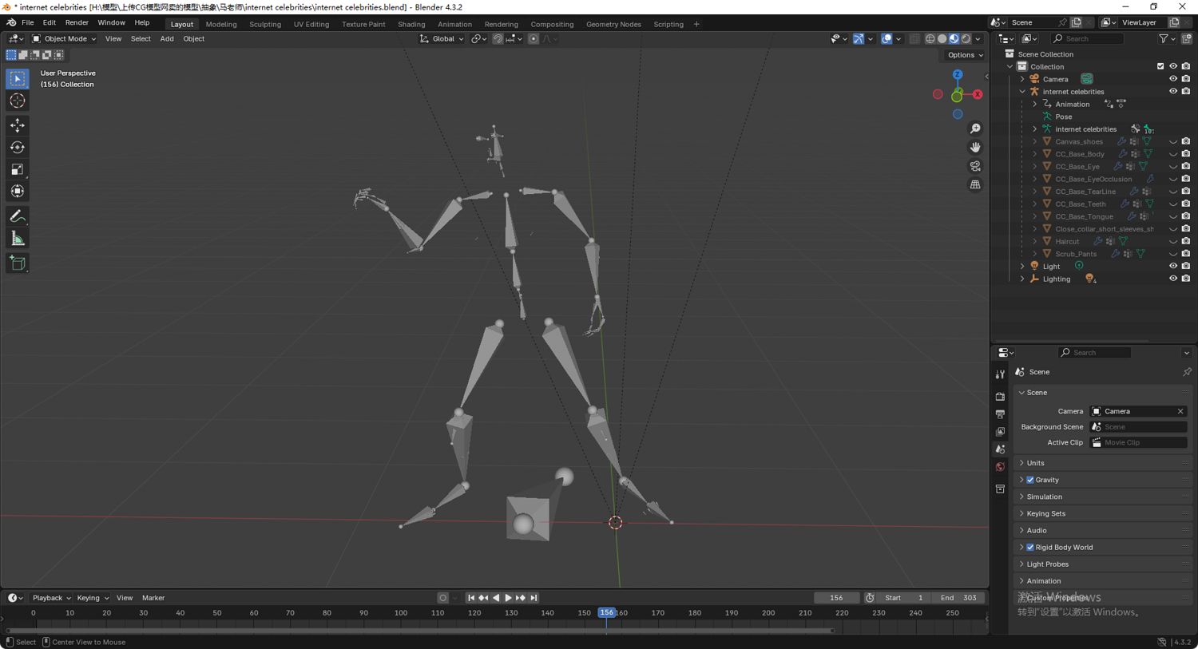Toggle viewport overlays button
Screen dimensions: 1198x649
887,38
